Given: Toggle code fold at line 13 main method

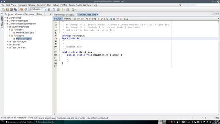Looking at the screenshot, I should [x=59, y=55].
